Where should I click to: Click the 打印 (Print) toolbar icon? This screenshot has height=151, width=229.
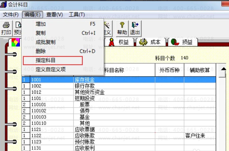pos(6,28)
